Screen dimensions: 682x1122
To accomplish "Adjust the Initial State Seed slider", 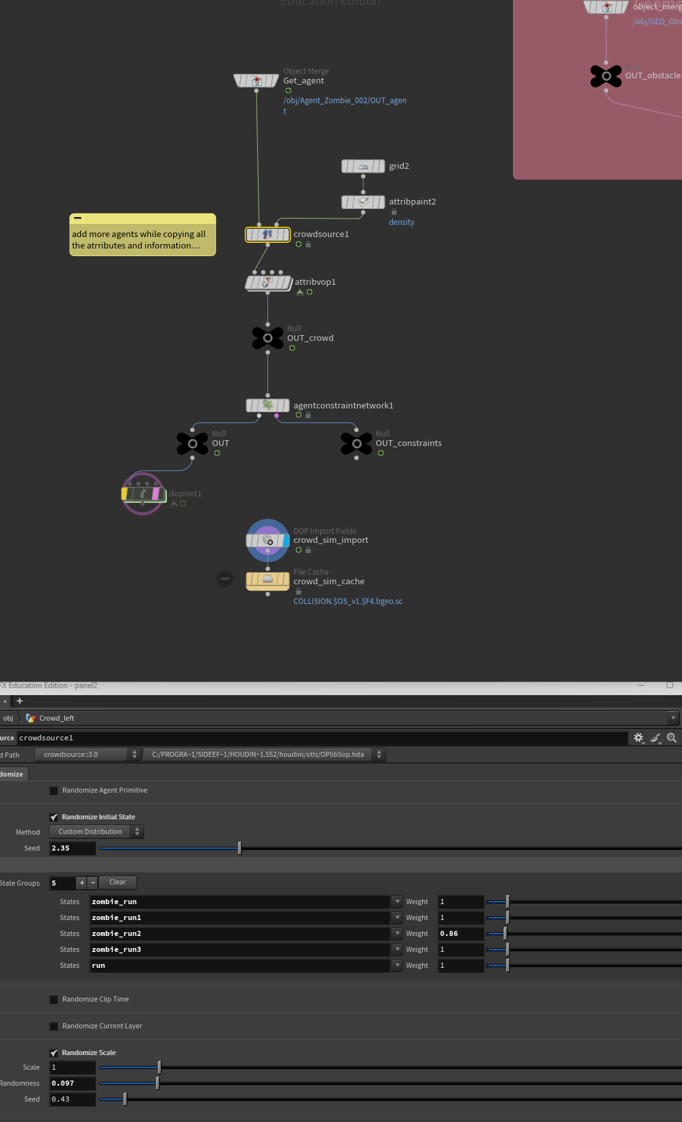I will (239, 848).
